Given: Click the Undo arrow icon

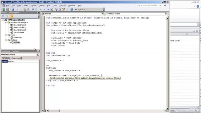Looking at the screenshot, I should coord(33,9).
